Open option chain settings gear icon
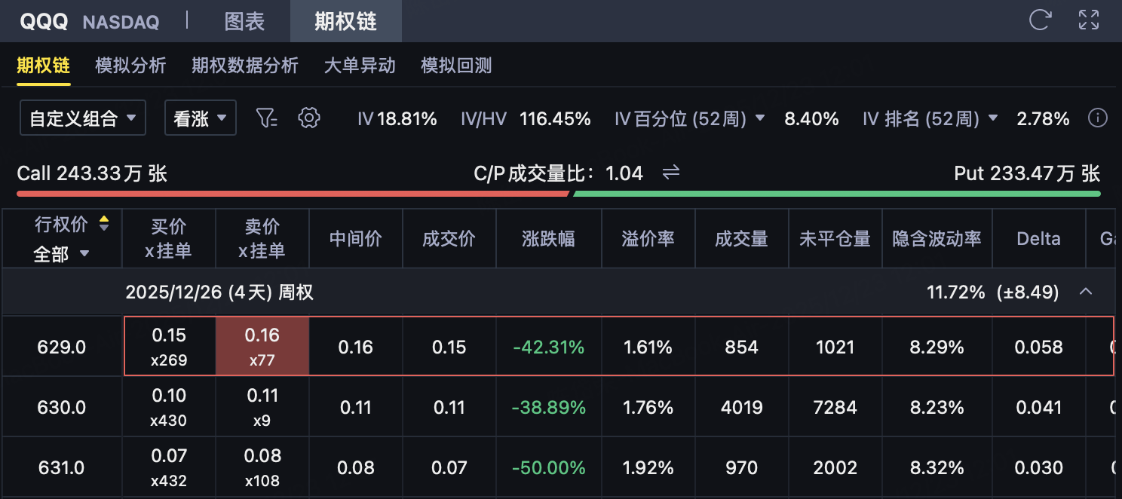The image size is (1122, 499). click(309, 118)
